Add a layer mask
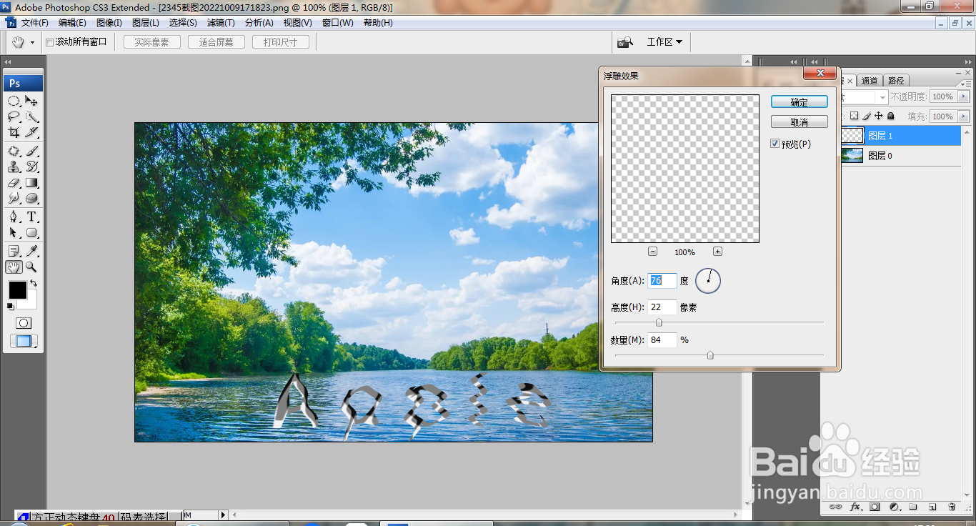The height and width of the screenshot is (526, 976). click(875, 507)
